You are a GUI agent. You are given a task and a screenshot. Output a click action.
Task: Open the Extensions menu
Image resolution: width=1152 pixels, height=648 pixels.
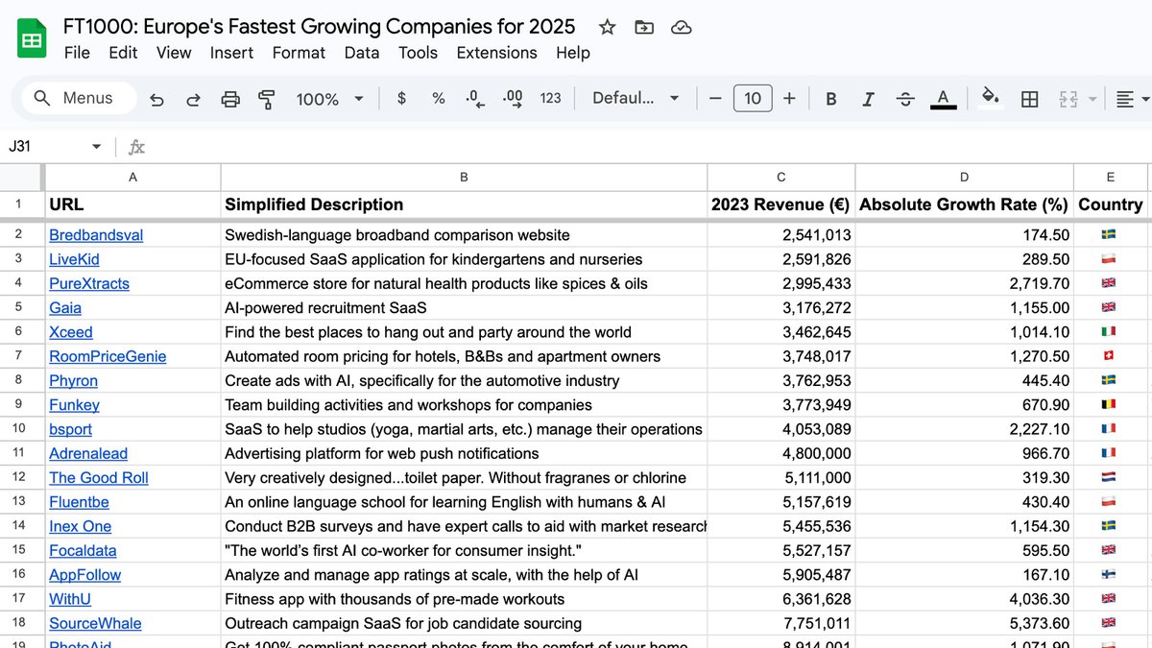pos(496,53)
